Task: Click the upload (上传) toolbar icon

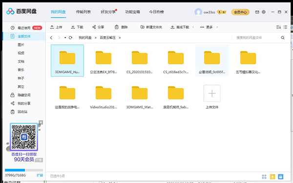Action: click(x=52, y=27)
